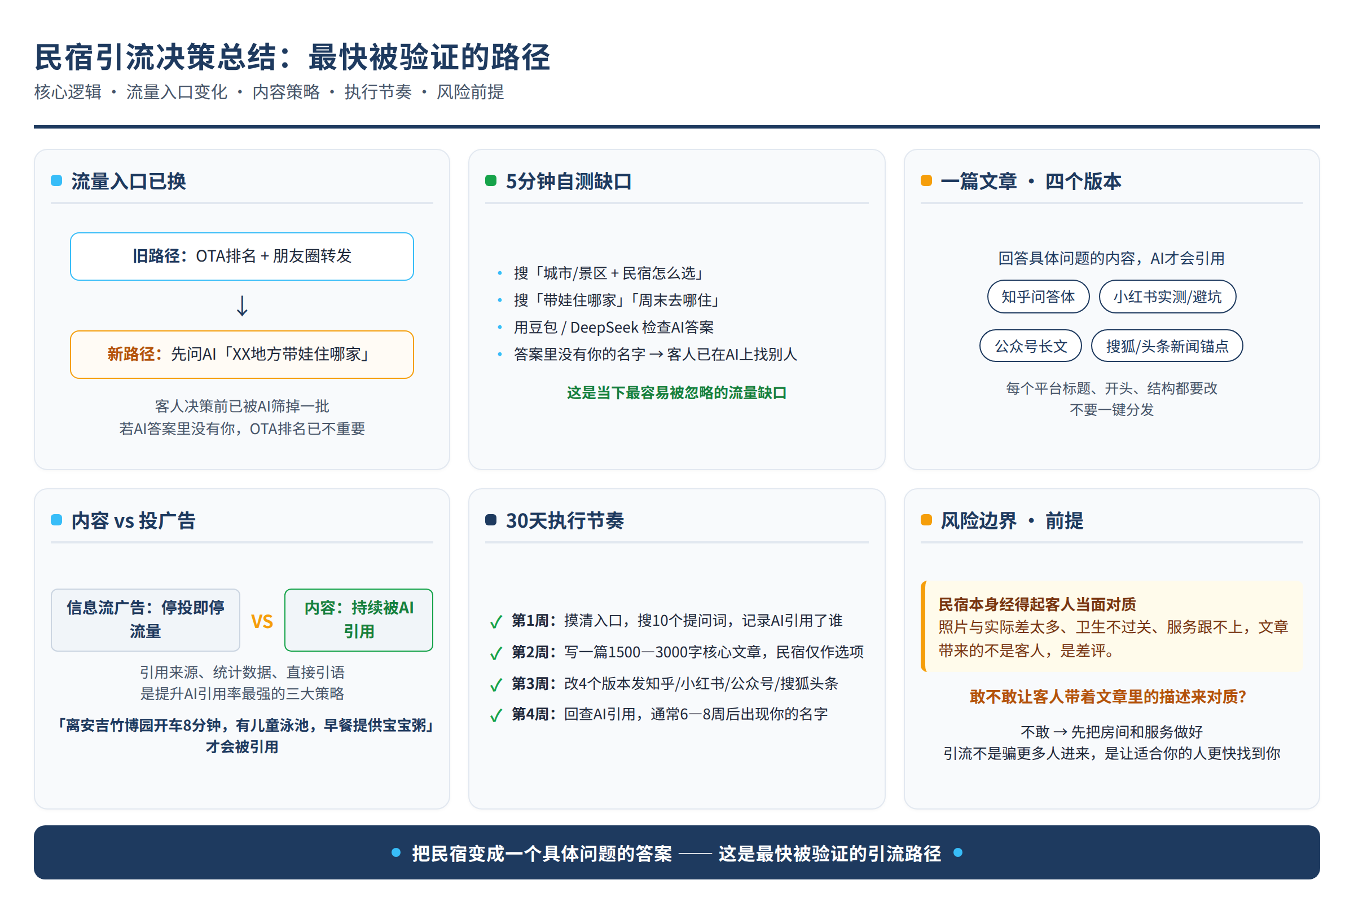Click the blue square beside 流量入口已换
Image resolution: width=1354 pixels, height=902 pixels.
click(x=56, y=180)
